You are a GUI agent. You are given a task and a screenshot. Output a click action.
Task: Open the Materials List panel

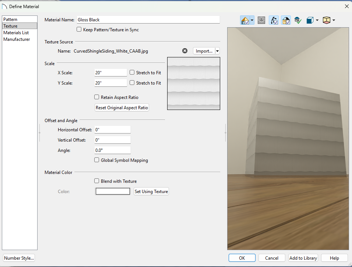coord(16,33)
